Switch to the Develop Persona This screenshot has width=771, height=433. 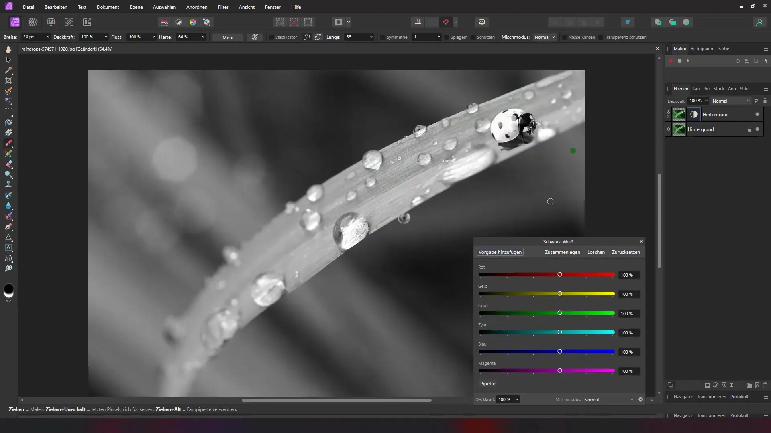point(51,22)
